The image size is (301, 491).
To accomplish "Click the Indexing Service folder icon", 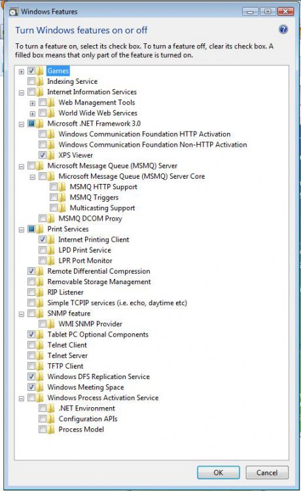I will (x=40, y=81).
